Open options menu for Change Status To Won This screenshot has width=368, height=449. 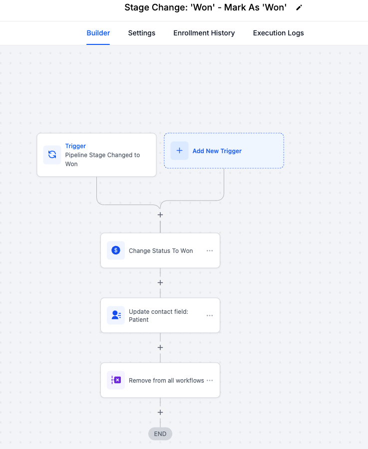coord(210,250)
